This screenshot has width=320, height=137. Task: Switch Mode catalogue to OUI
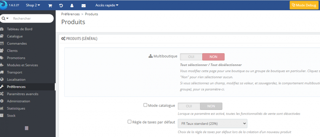click(189, 106)
